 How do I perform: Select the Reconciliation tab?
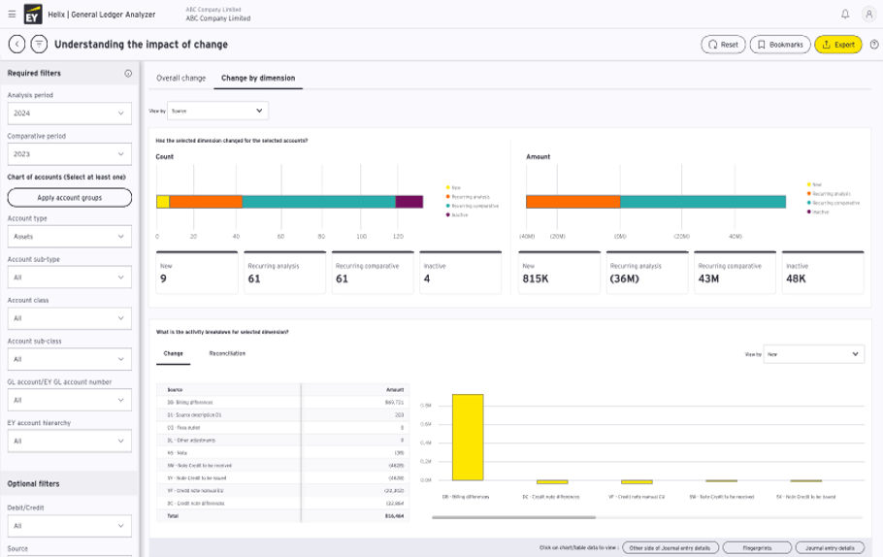tap(227, 353)
